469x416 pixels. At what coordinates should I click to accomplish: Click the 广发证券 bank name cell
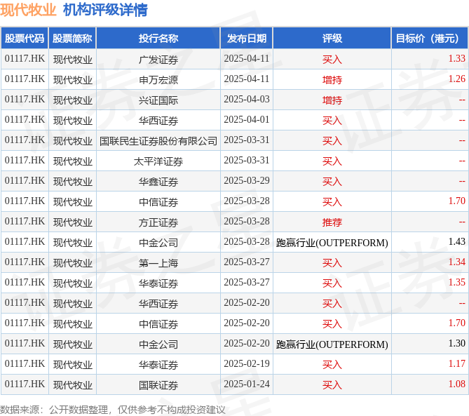[x=158, y=60]
